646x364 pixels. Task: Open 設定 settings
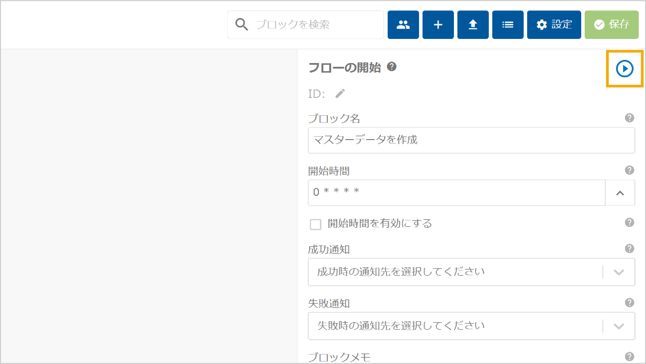554,25
